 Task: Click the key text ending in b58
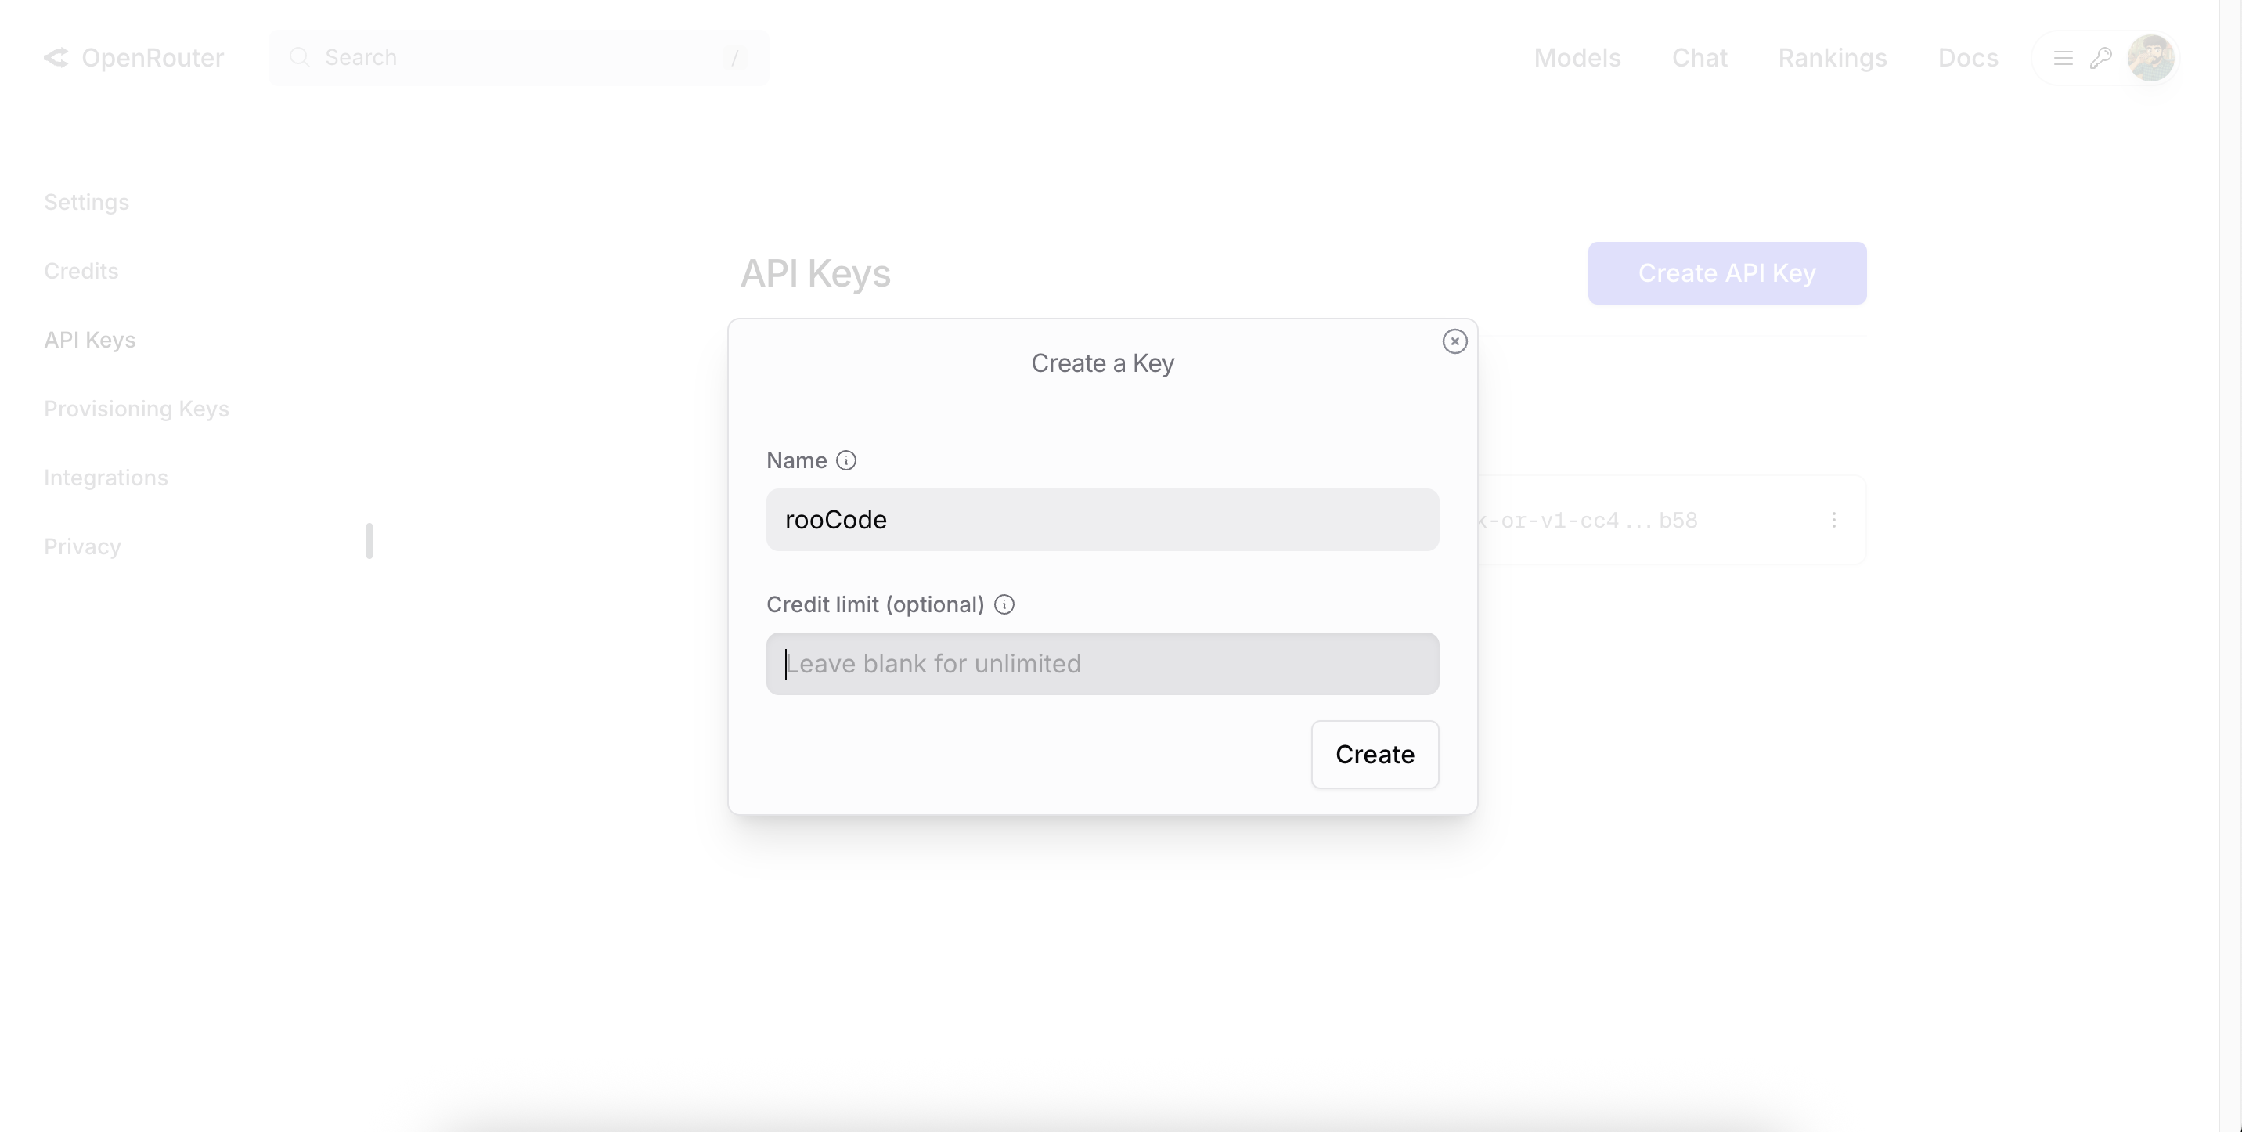(x=1588, y=521)
